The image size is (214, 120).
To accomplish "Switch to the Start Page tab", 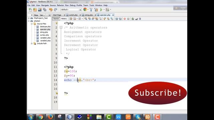I will pos(57,15).
